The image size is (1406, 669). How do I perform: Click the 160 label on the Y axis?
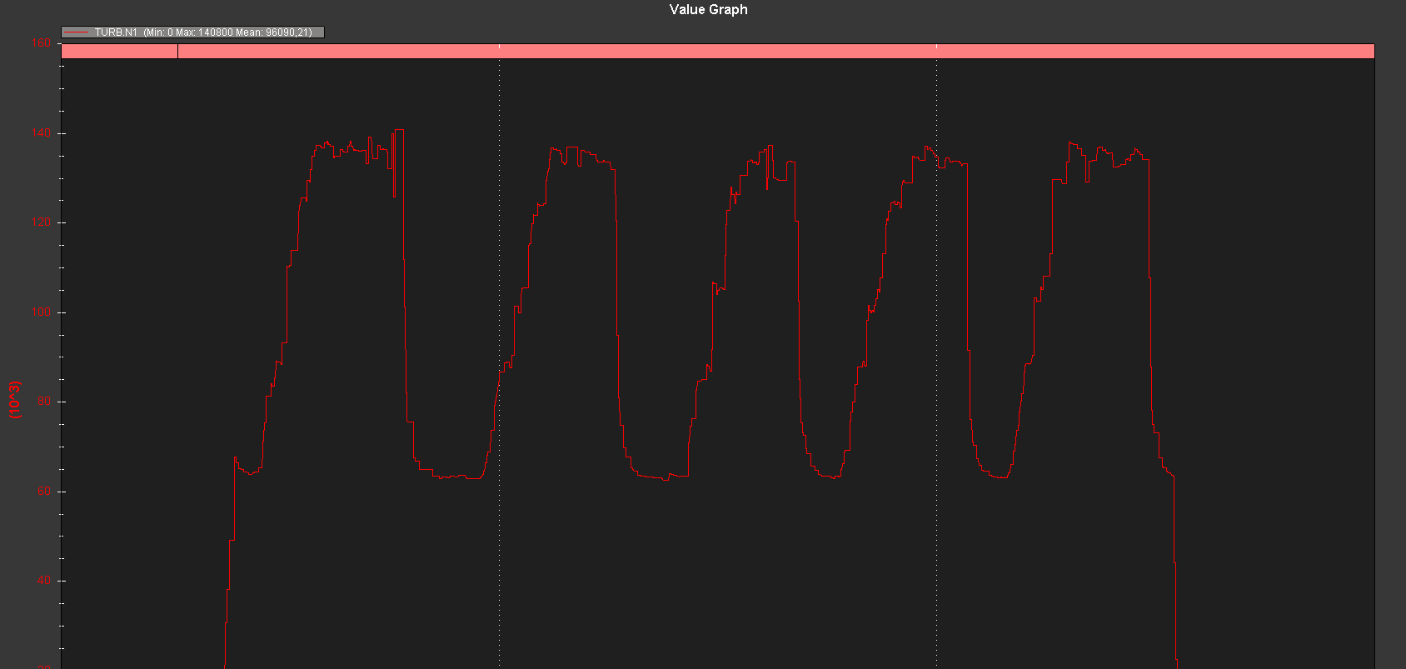click(42, 42)
